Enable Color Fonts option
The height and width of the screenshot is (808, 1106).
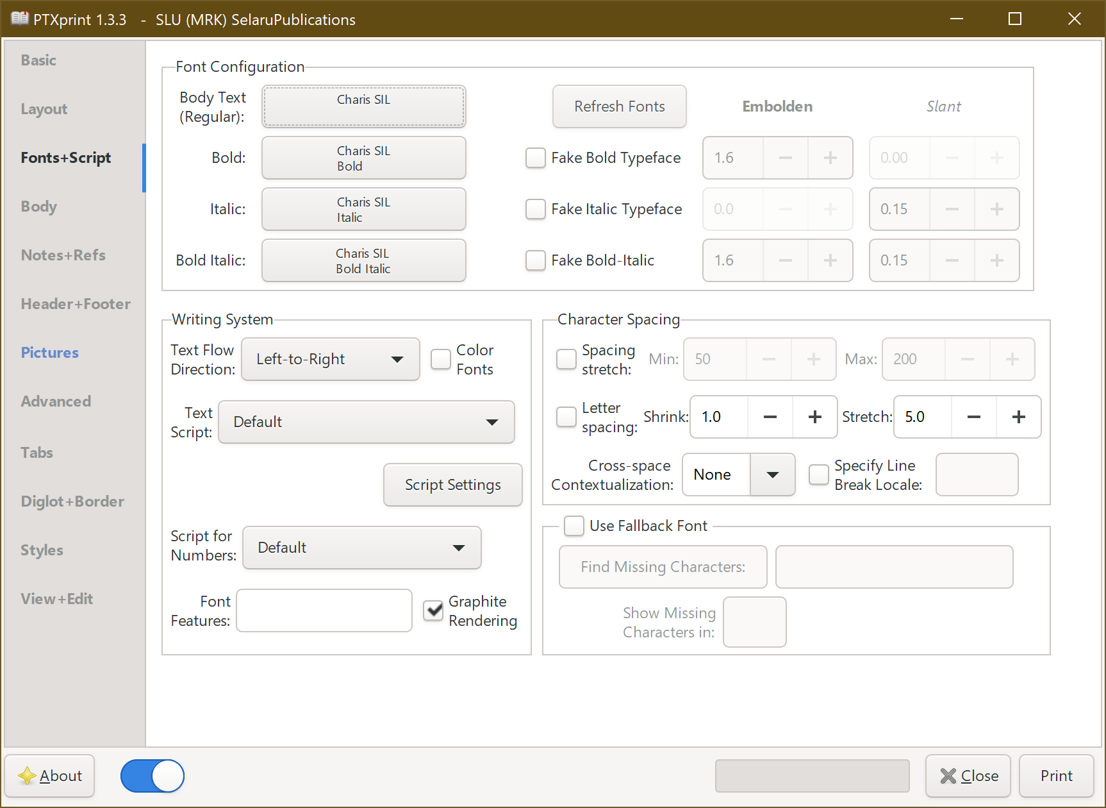click(x=441, y=360)
